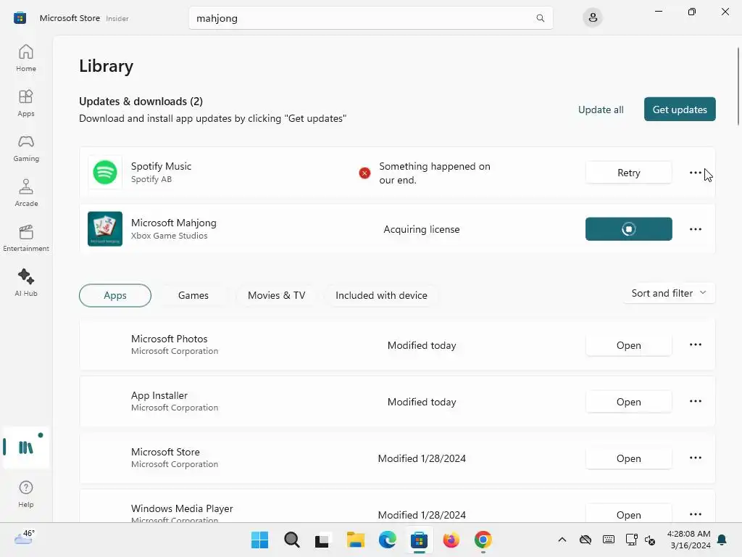742x557 pixels.
Task: Open more options for Windows Media Player
Action: point(695,514)
